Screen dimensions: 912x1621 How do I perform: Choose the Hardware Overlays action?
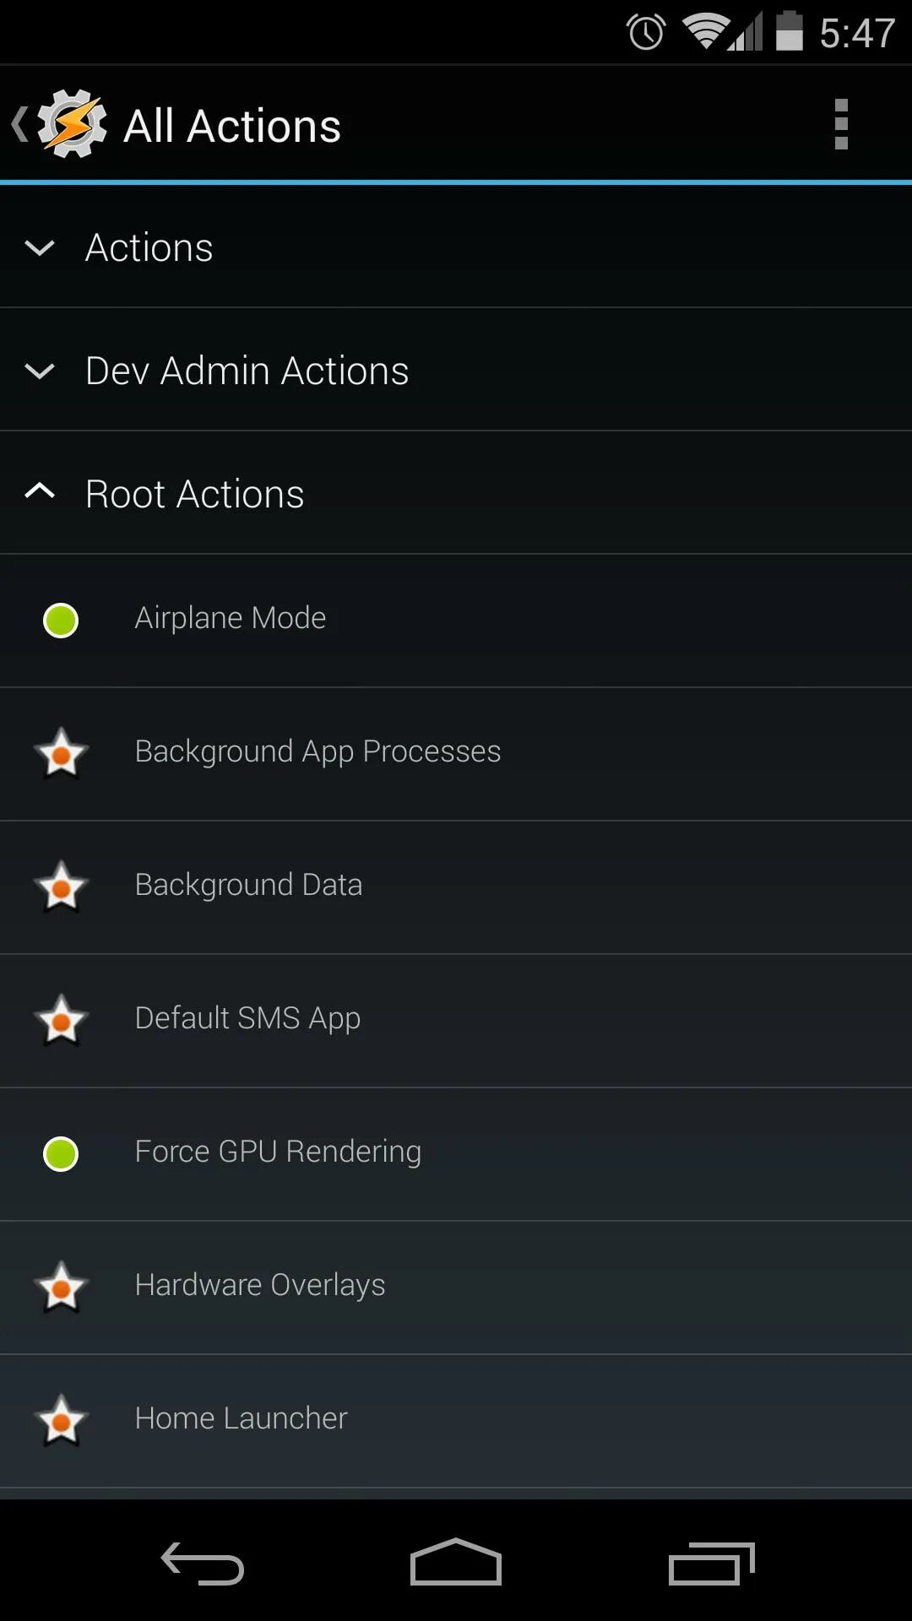[x=259, y=1286]
